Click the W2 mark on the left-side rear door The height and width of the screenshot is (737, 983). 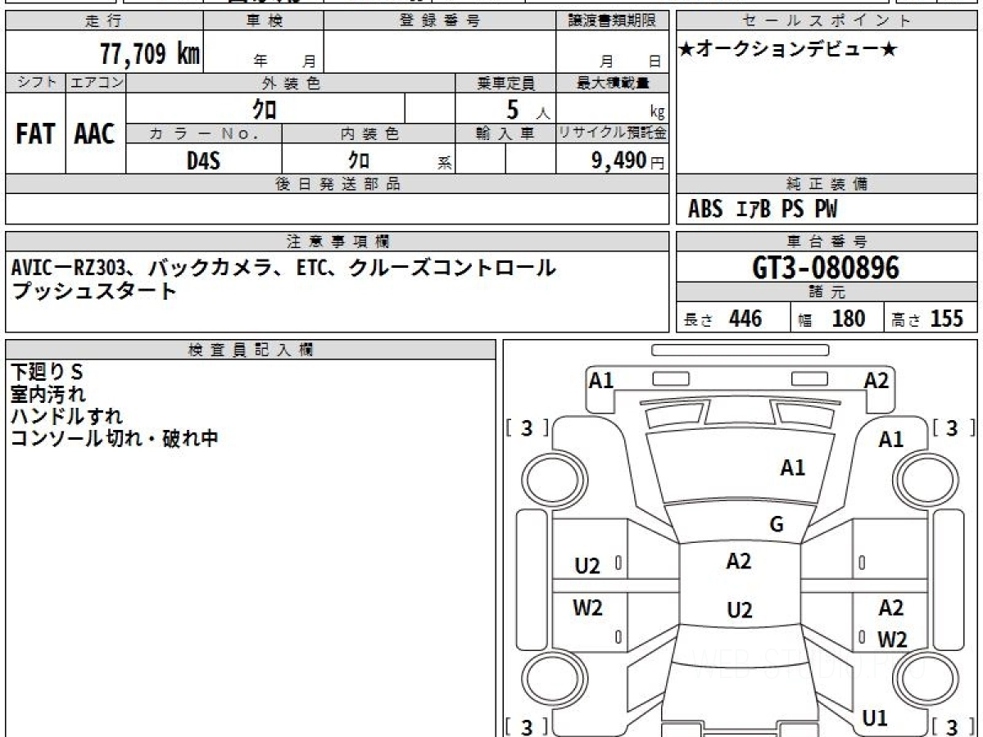click(x=587, y=608)
